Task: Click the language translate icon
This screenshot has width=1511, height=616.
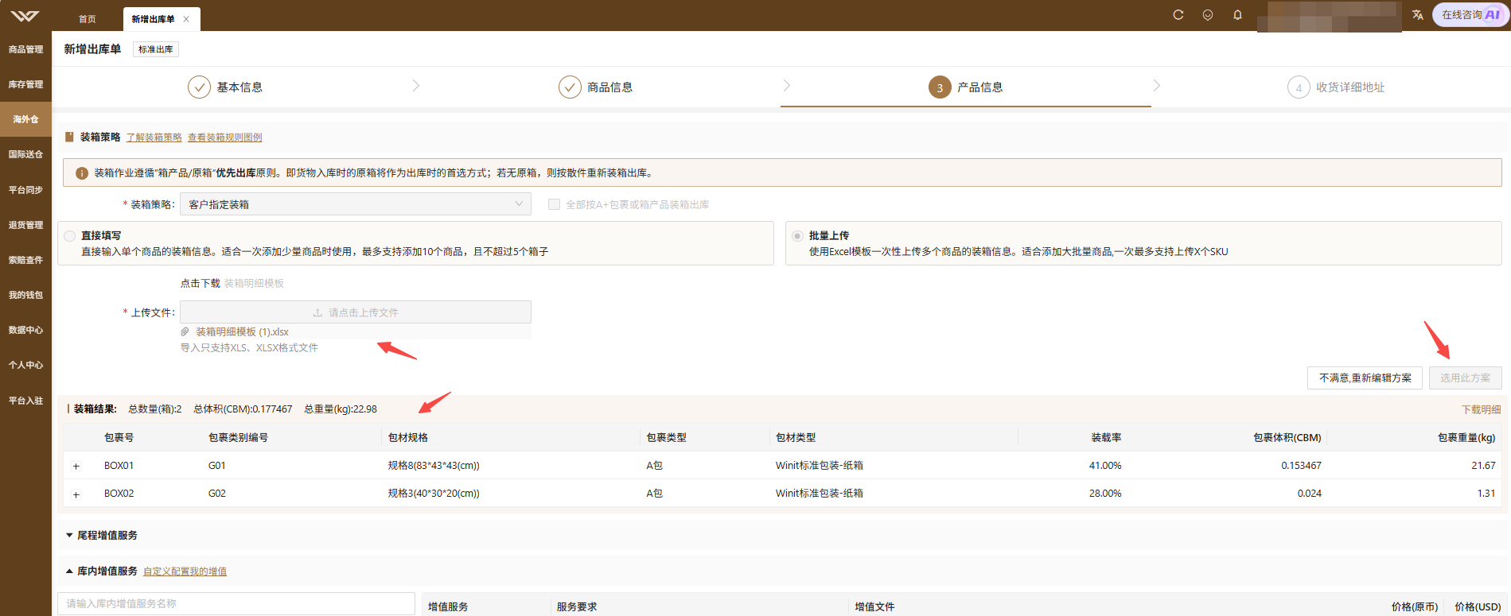Action: (1418, 15)
